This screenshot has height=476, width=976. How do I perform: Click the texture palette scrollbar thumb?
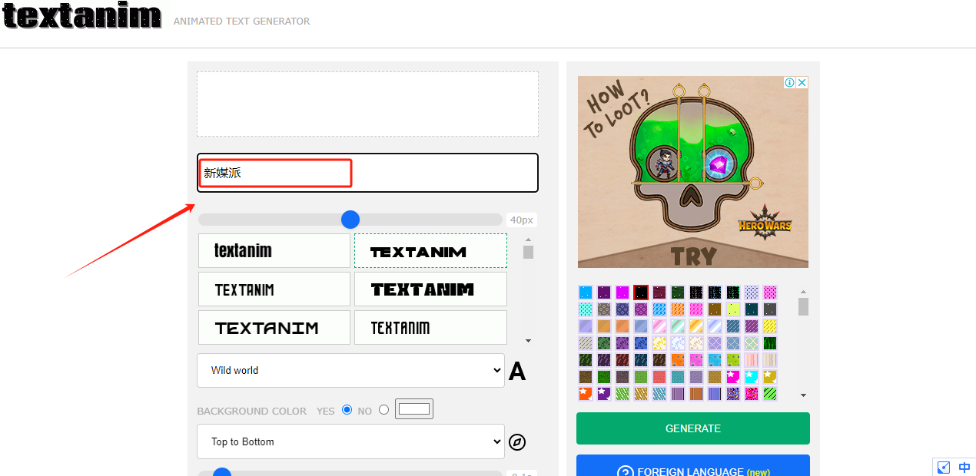pyautogui.click(x=804, y=306)
